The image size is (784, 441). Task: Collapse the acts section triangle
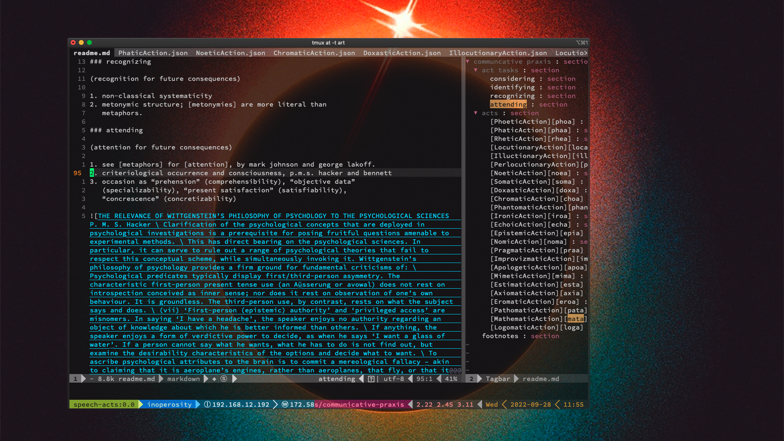(476, 113)
